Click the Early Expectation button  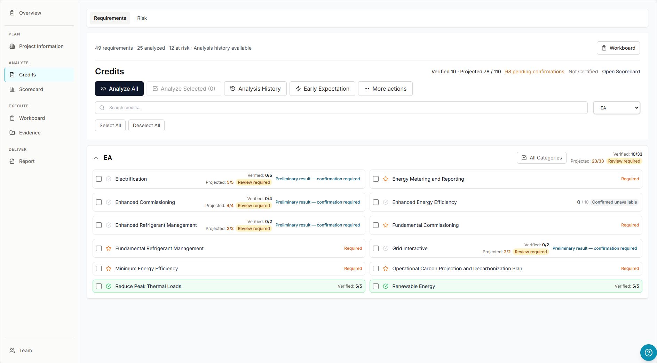click(322, 89)
